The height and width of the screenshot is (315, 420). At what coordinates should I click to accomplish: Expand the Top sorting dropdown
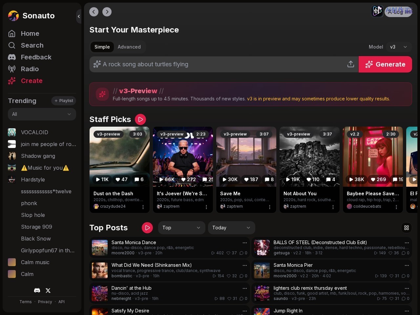point(182,228)
